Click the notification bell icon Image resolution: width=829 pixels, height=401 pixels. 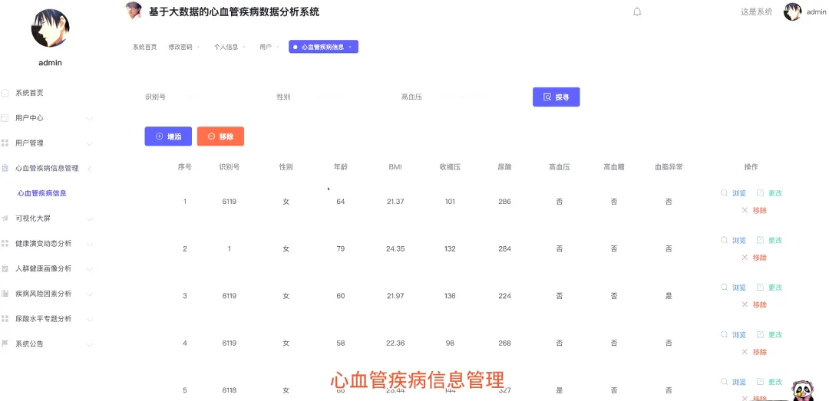[637, 12]
